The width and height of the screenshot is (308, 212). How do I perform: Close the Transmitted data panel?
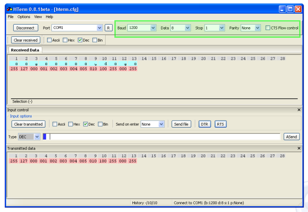point(299,148)
